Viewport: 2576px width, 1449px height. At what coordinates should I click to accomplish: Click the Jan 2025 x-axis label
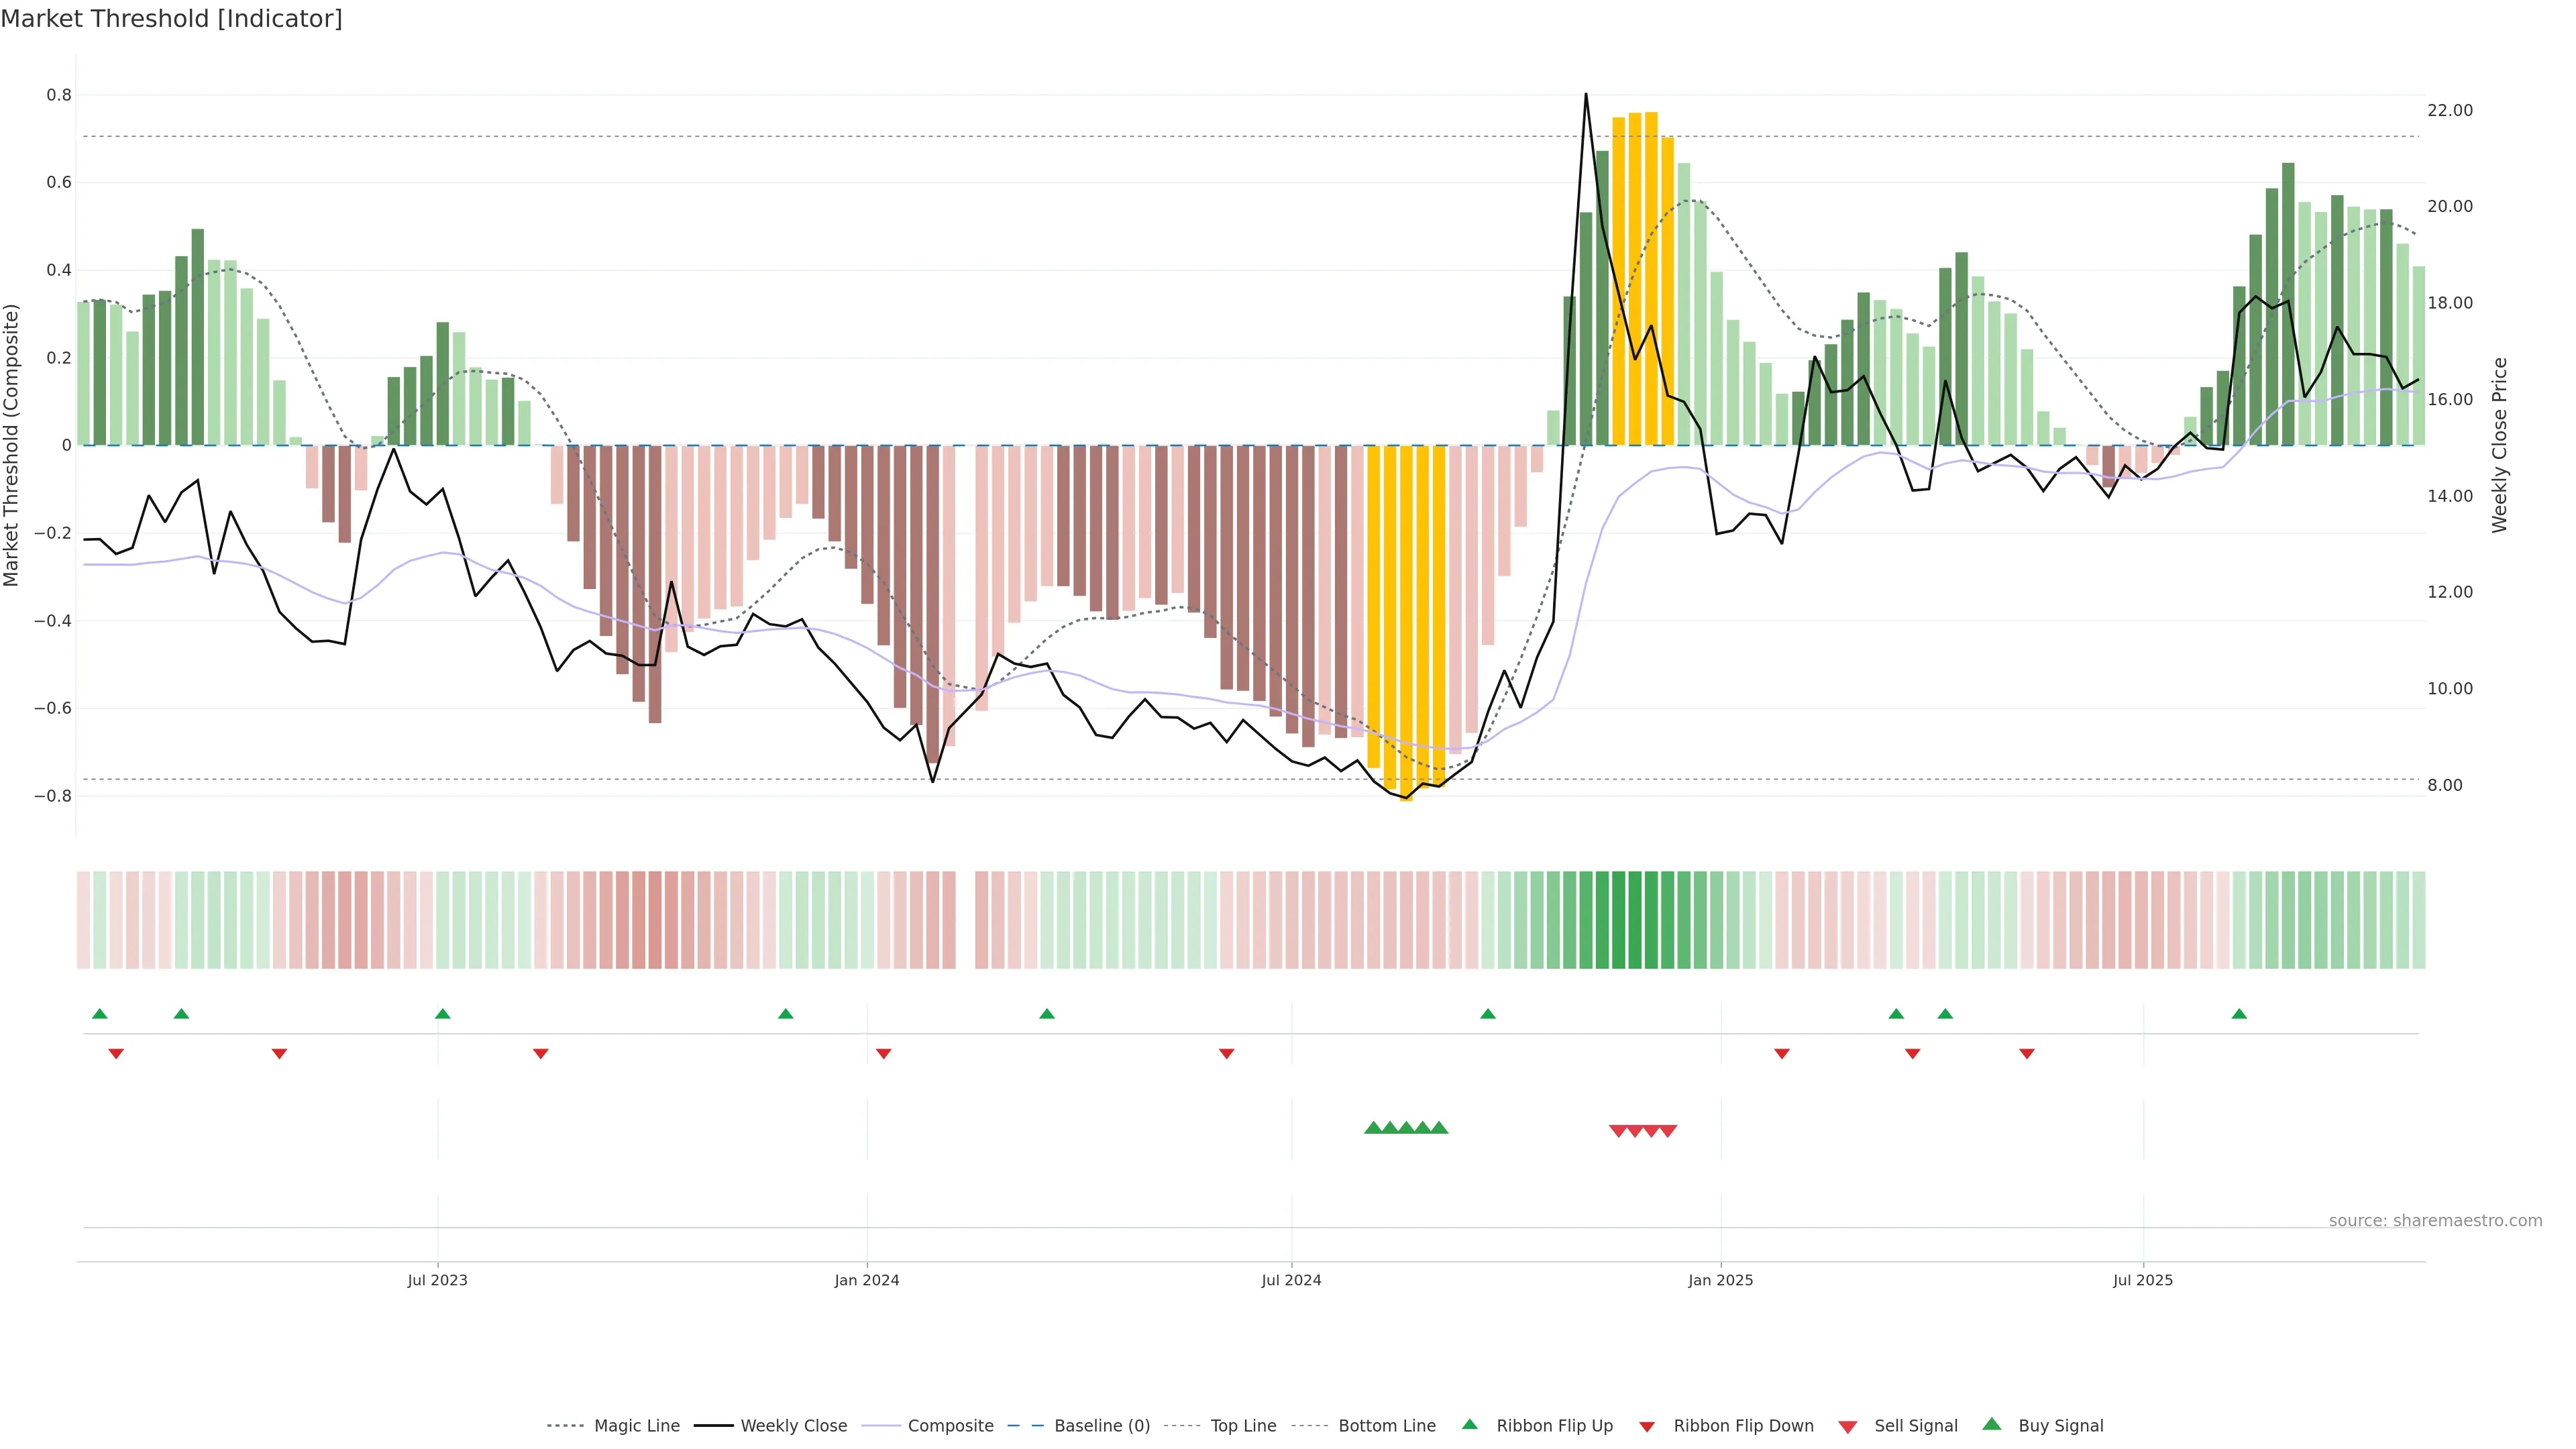[x=1720, y=1280]
